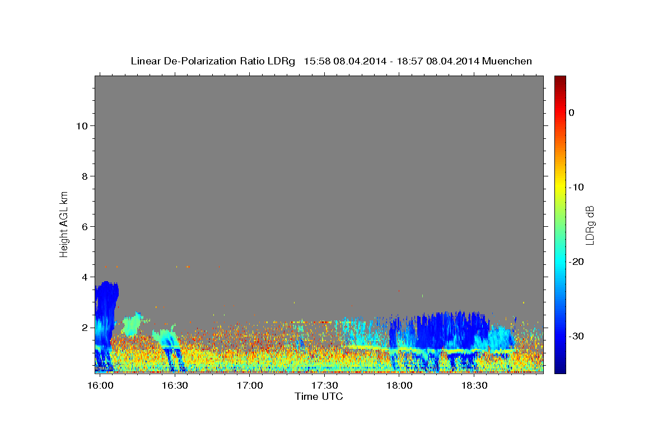Click the colorbar value -10

click(576, 187)
